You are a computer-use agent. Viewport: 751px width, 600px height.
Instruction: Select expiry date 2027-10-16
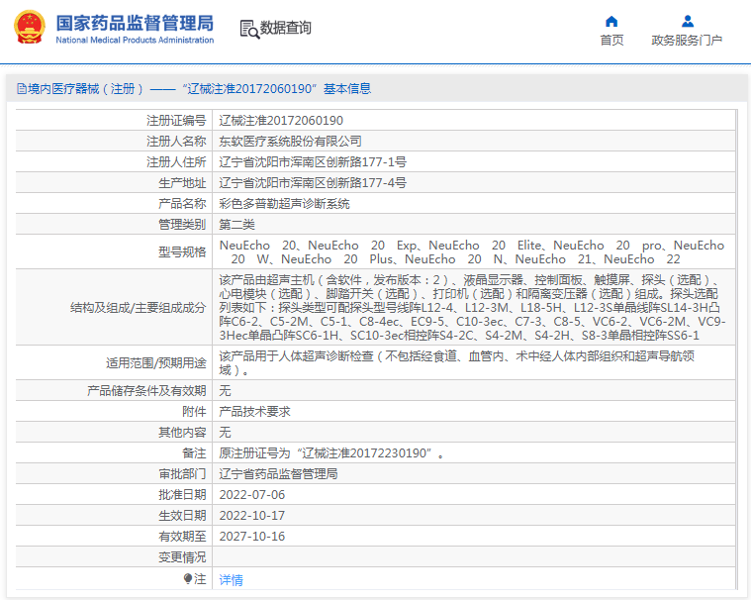click(x=252, y=537)
